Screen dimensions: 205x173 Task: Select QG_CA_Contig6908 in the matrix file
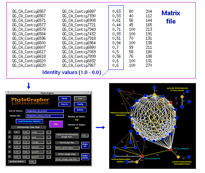79,20
